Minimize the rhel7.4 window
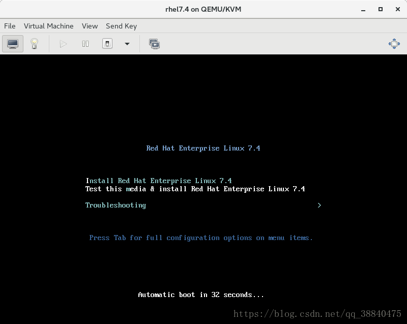407x324 pixels. (x=363, y=9)
